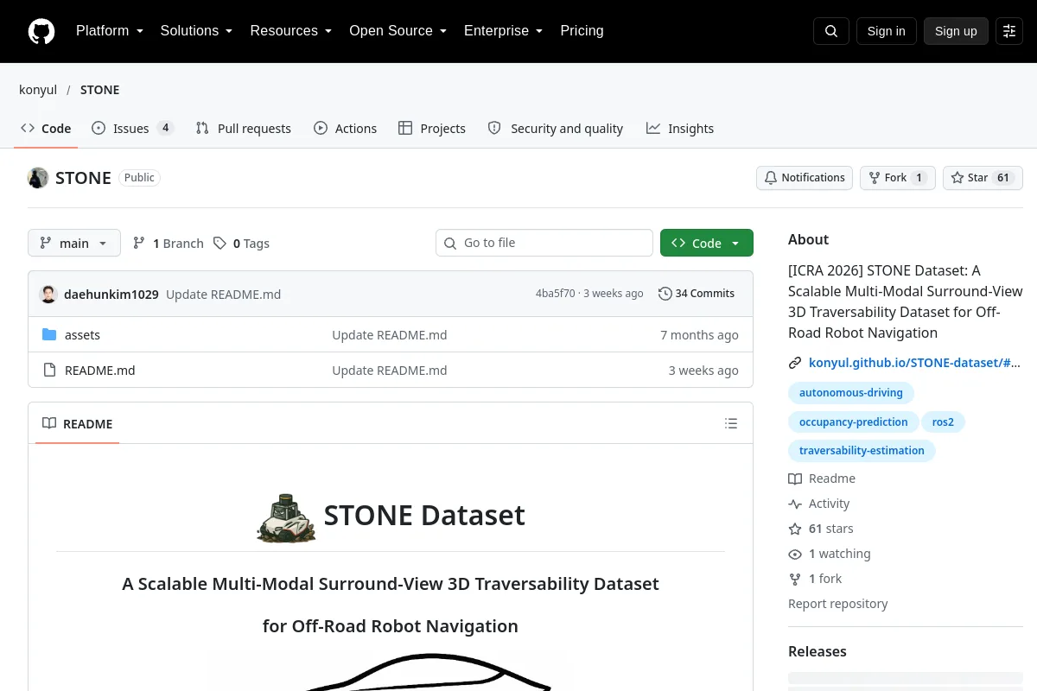This screenshot has width=1037, height=691.
Task: Click the tag icon next to Tags
Action: pos(220,244)
